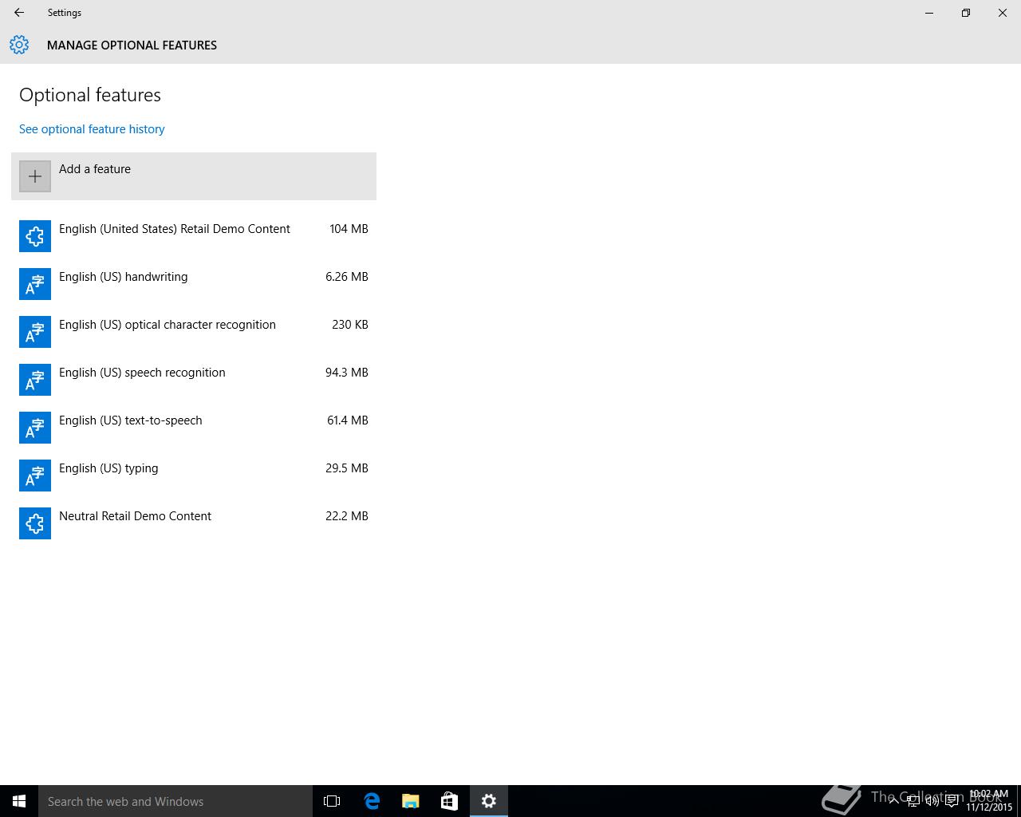Viewport: 1021px width, 817px height.
Task: Select English (US) speech recognition text
Action: pyautogui.click(x=142, y=373)
